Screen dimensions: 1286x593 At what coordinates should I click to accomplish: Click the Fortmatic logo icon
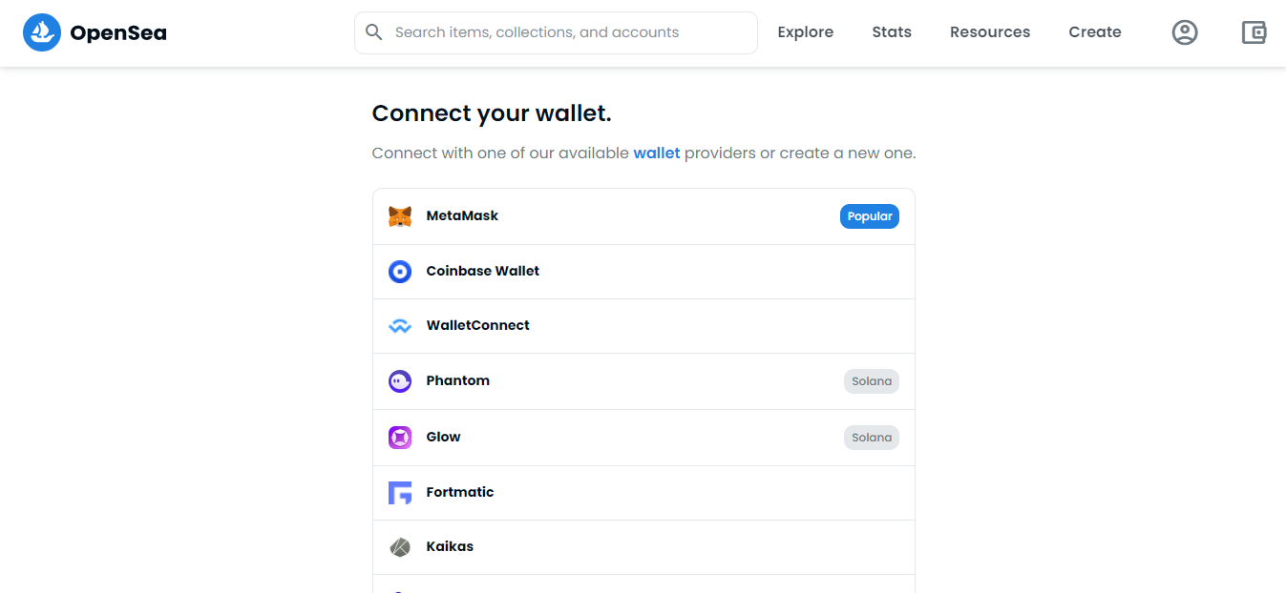[400, 493]
